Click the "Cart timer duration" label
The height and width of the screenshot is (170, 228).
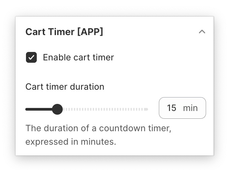[x=65, y=87]
